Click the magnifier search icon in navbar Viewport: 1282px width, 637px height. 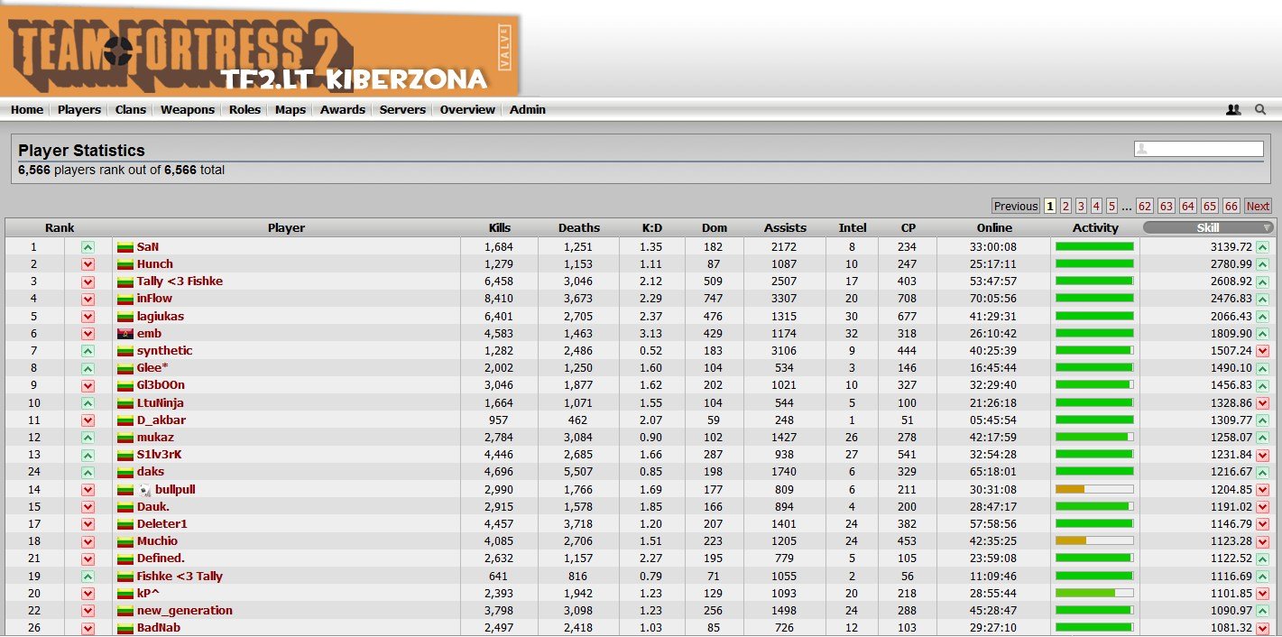1260,109
